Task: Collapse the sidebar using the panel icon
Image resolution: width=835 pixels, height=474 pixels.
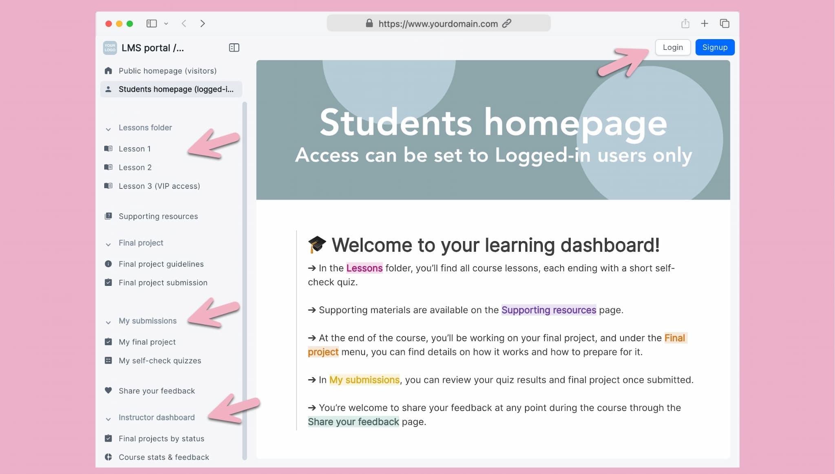Action: click(234, 47)
